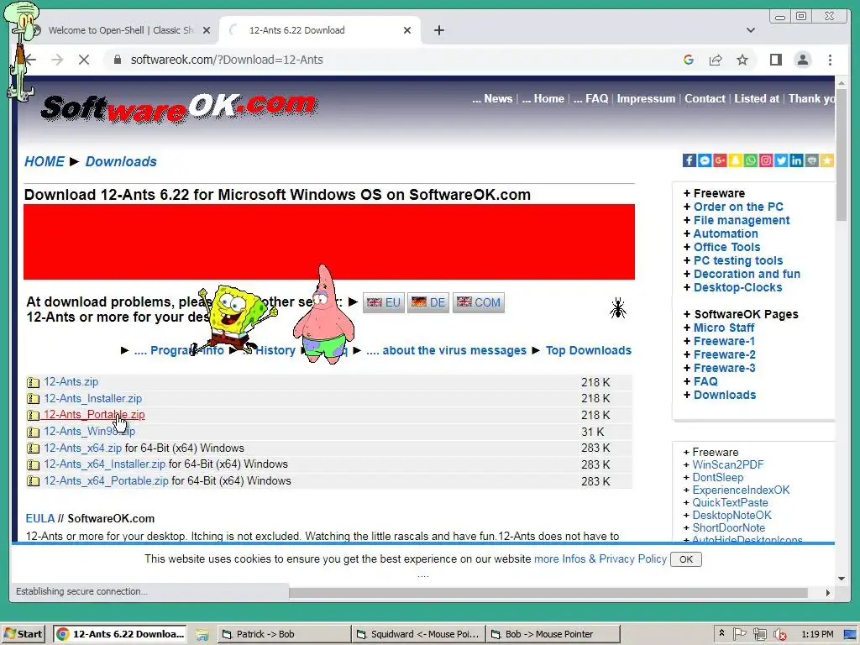This screenshot has height=645, width=860.
Task: Open more Infos & Privacy Policy link
Action: point(600,558)
